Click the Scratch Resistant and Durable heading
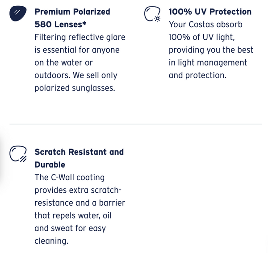Image resolution: width=268 pixels, height=253 pixels. point(79,152)
